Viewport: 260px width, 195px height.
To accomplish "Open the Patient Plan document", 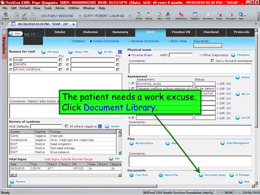I will (x=170, y=175).
